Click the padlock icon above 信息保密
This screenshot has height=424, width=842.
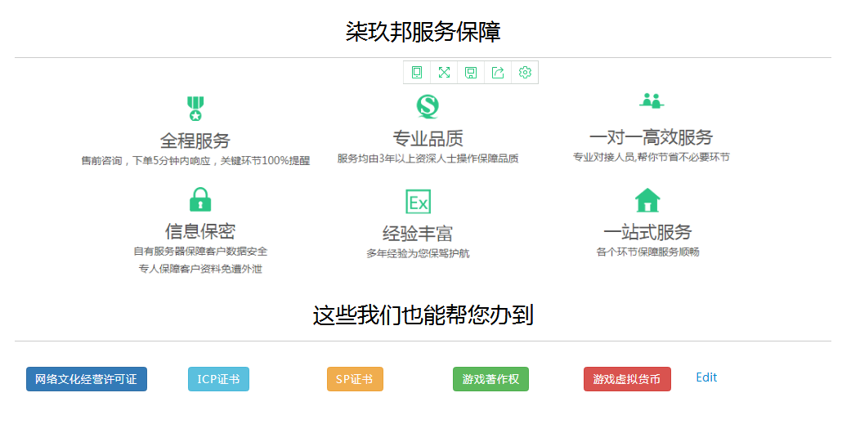point(200,199)
